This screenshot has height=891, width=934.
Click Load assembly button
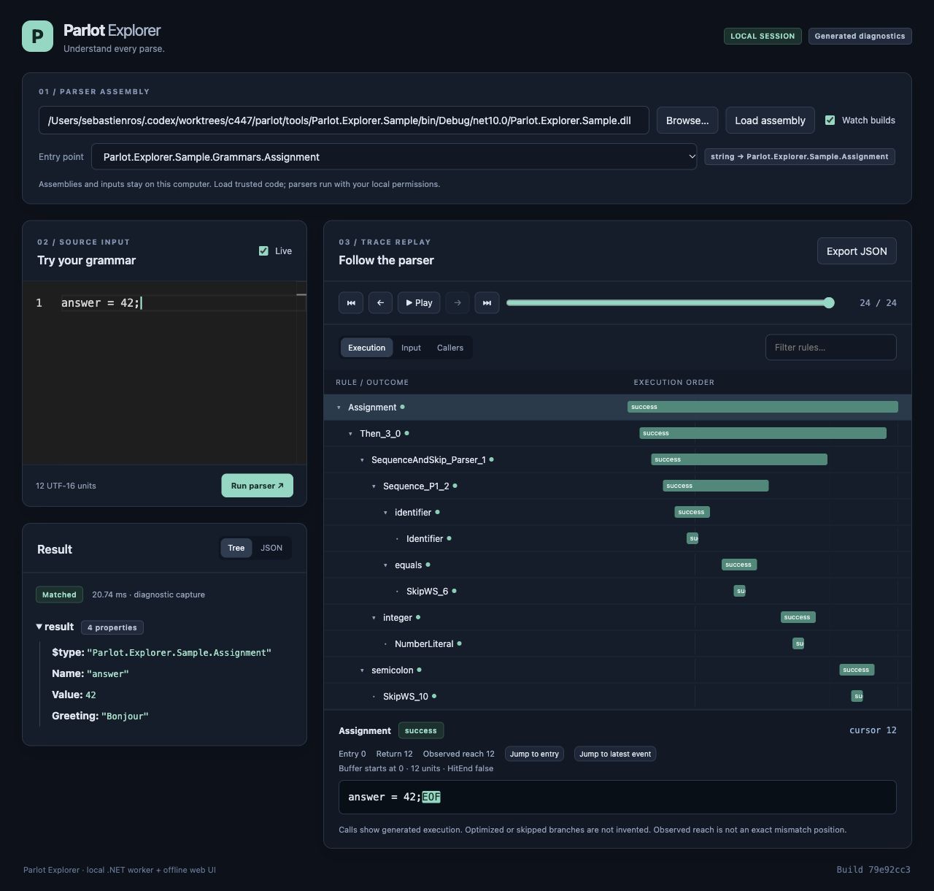[770, 121]
